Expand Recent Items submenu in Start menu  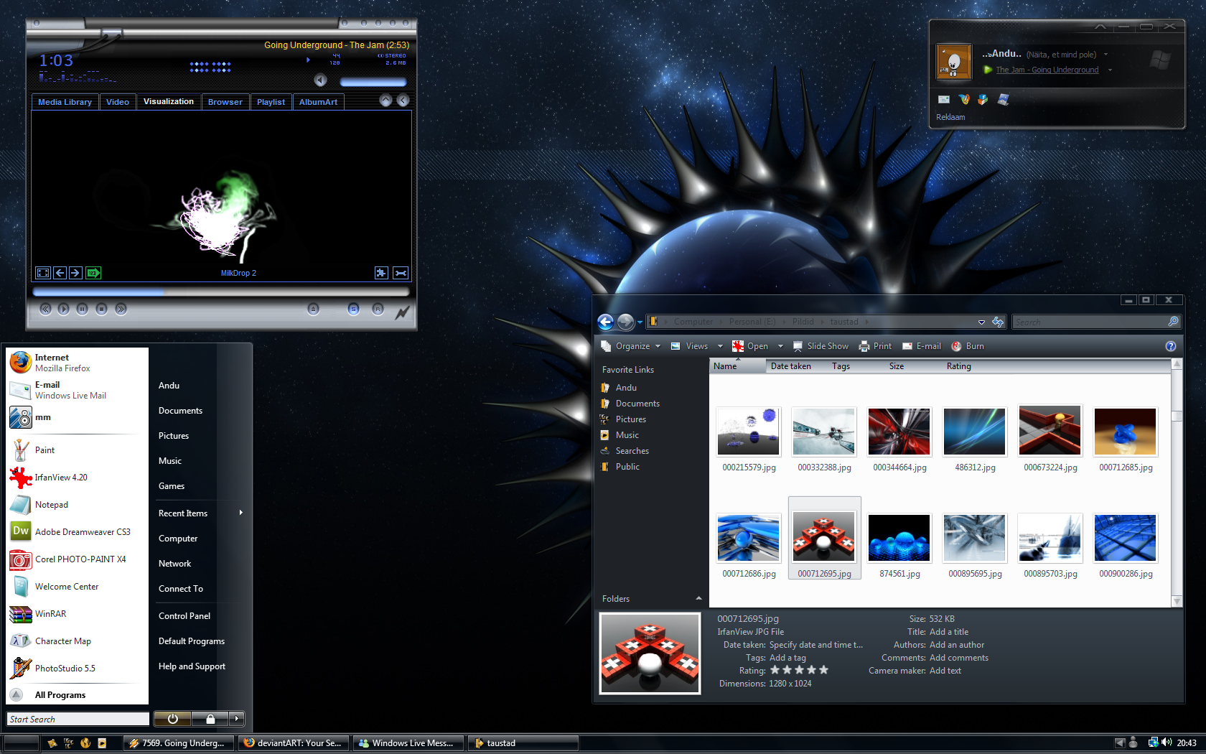201,513
